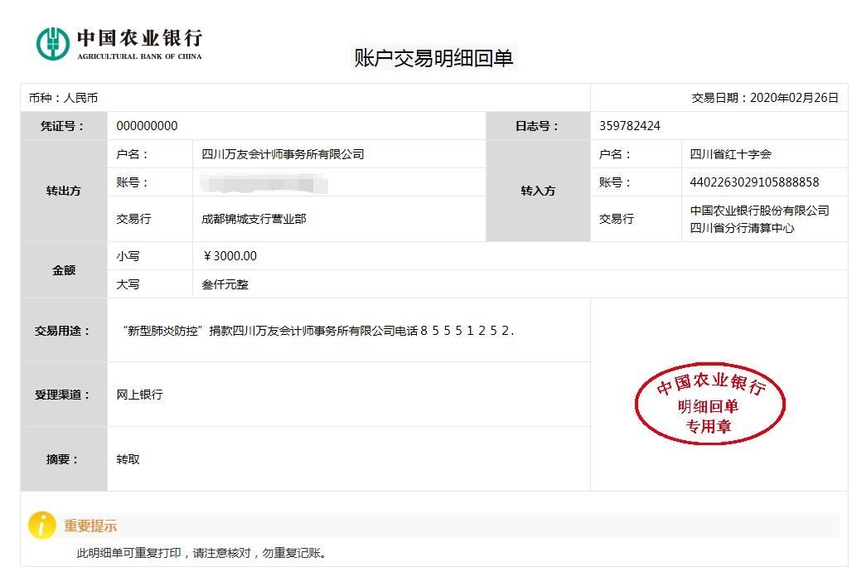852x567 pixels.
Task: Click the blurred payer account number
Action: click(x=264, y=182)
